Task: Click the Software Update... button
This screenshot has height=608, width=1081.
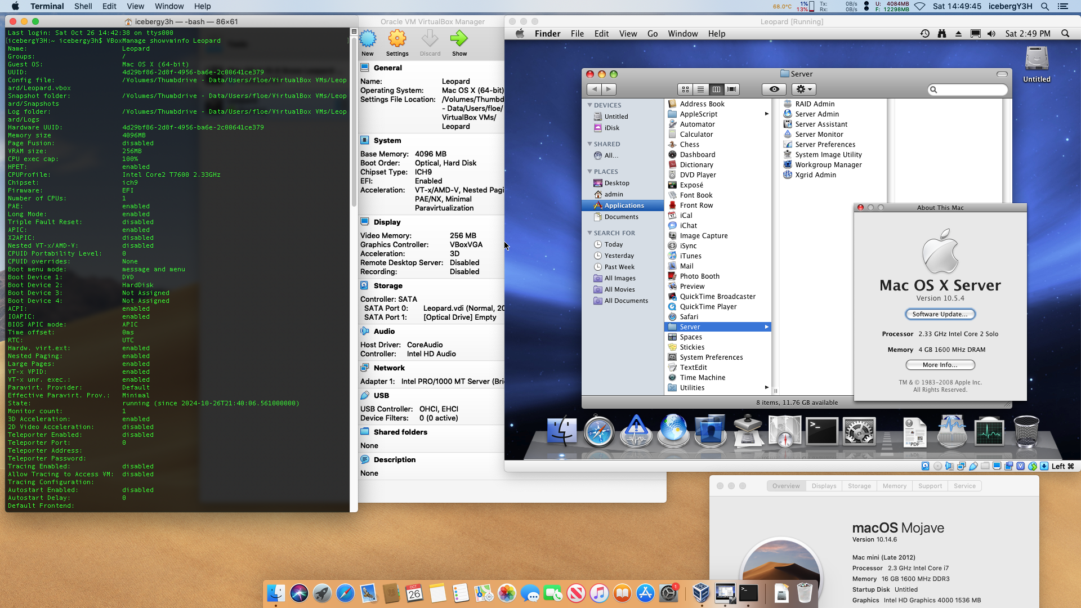Action: tap(940, 314)
